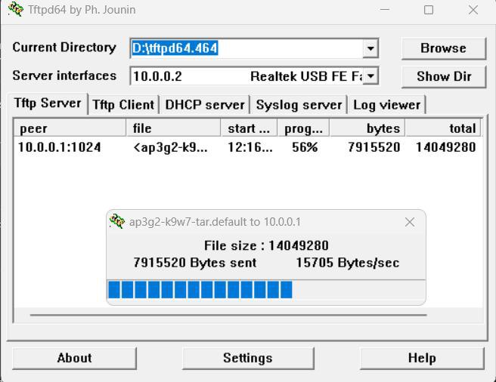
Task: Maximize the Tftpd64 window
Action: coord(429,11)
